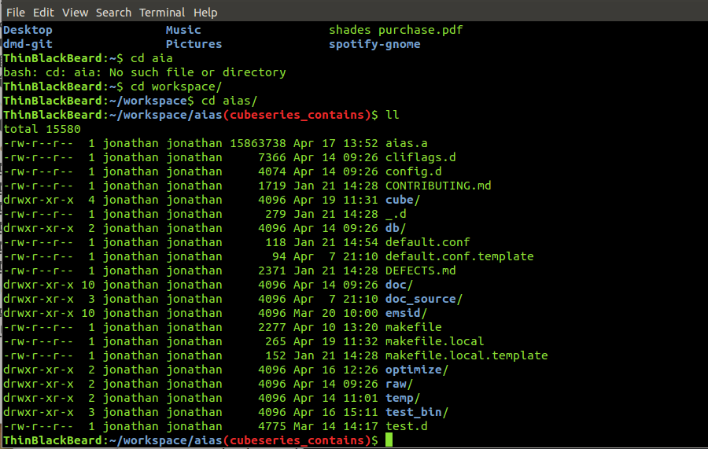Image resolution: width=708 pixels, height=449 pixels.
Task: Click the makefile file name
Action: coord(414,327)
